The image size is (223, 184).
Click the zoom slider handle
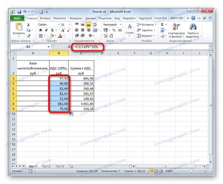[x=191, y=171]
